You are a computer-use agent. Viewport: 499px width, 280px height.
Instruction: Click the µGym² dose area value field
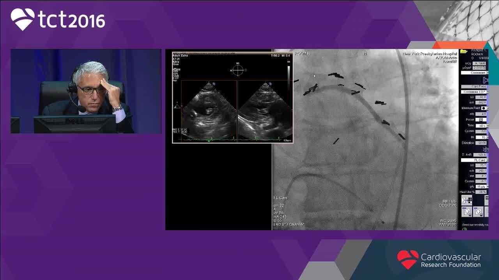coord(479,68)
